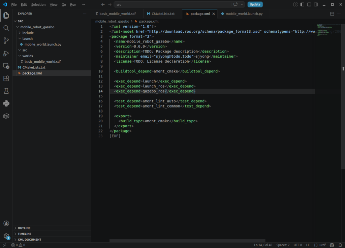
Task: Toggle the primary side bar visibility
Action: click(302, 4)
